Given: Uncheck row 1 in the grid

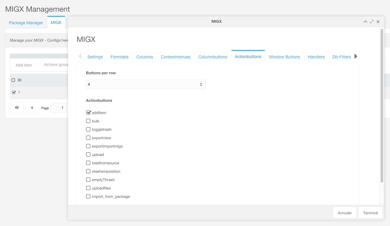Looking at the screenshot, I should tap(13, 92).
